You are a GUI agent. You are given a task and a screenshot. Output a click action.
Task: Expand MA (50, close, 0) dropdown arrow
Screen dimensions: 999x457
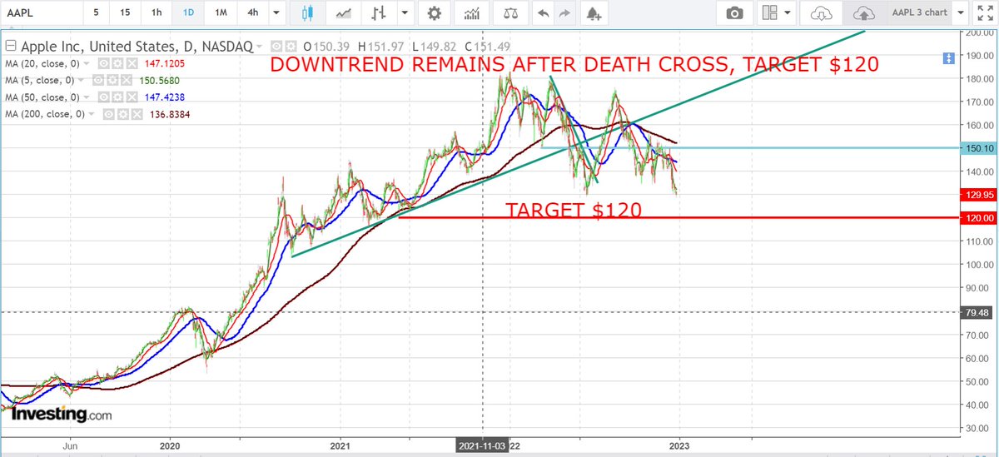tap(87, 97)
